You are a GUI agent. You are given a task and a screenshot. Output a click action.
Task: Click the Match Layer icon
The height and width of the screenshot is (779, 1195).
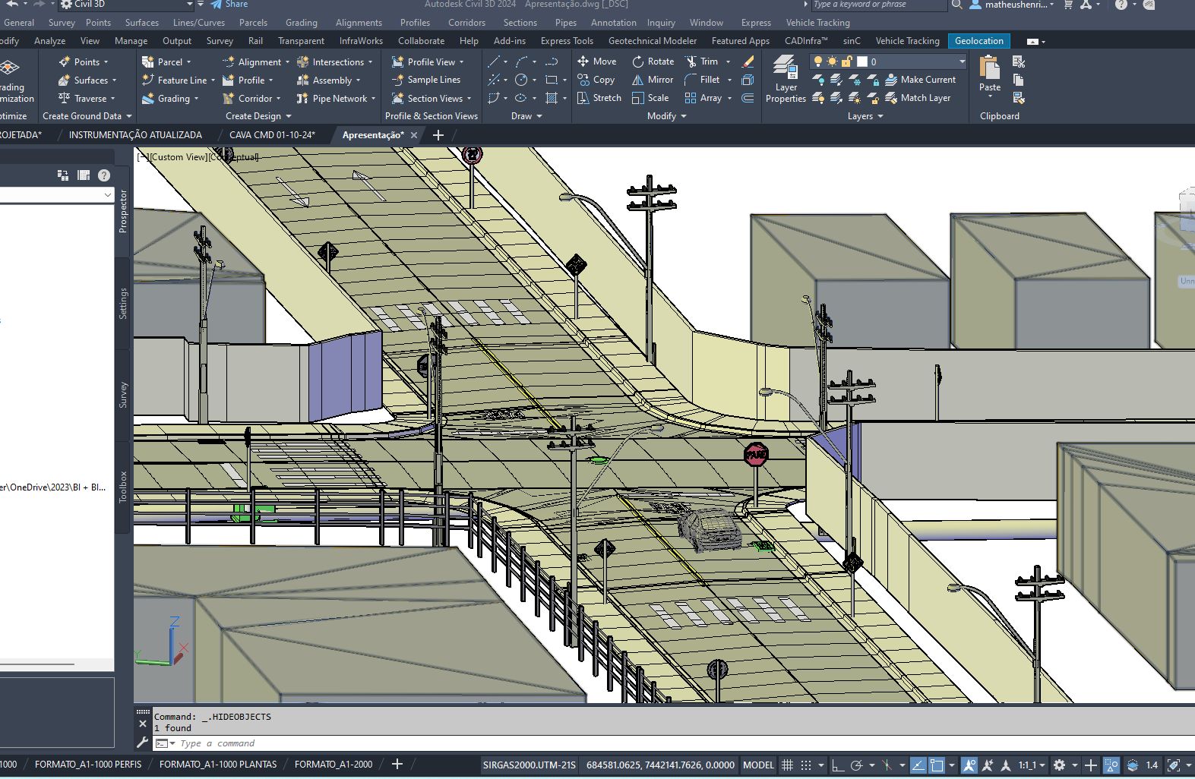coord(891,98)
